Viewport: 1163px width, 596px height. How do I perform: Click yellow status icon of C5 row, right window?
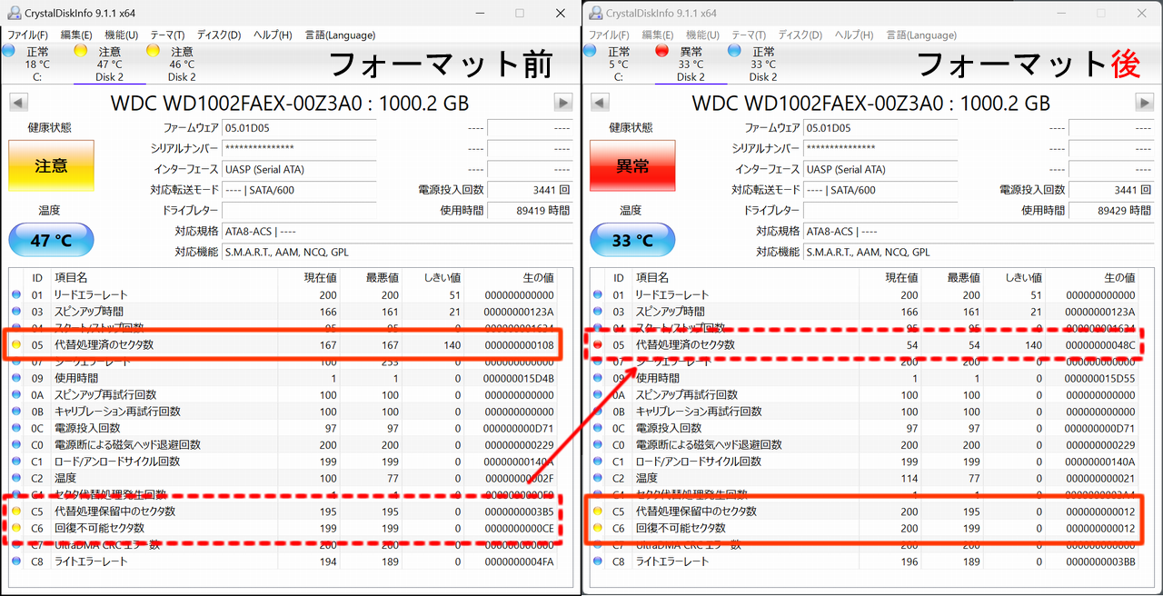click(x=597, y=512)
